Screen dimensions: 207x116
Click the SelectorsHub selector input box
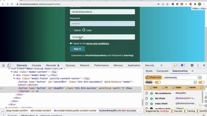pos(180,77)
